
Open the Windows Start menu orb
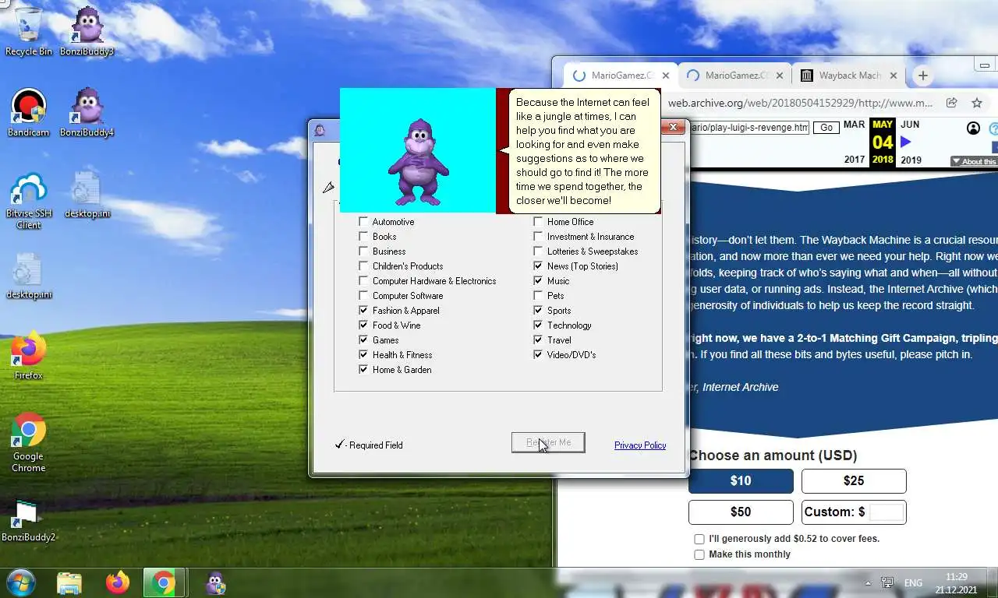tap(22, 582)
